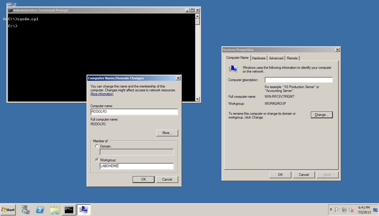The height and width of the screenshot is (216, 379).
Task: Switch to the Hardware tab
Action: (x=259, y=58)
